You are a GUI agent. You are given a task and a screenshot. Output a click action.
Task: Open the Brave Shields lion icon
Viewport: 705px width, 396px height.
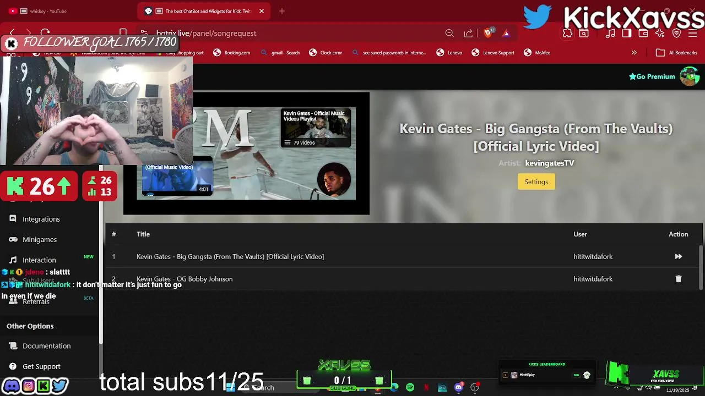(x=488, y=33)
